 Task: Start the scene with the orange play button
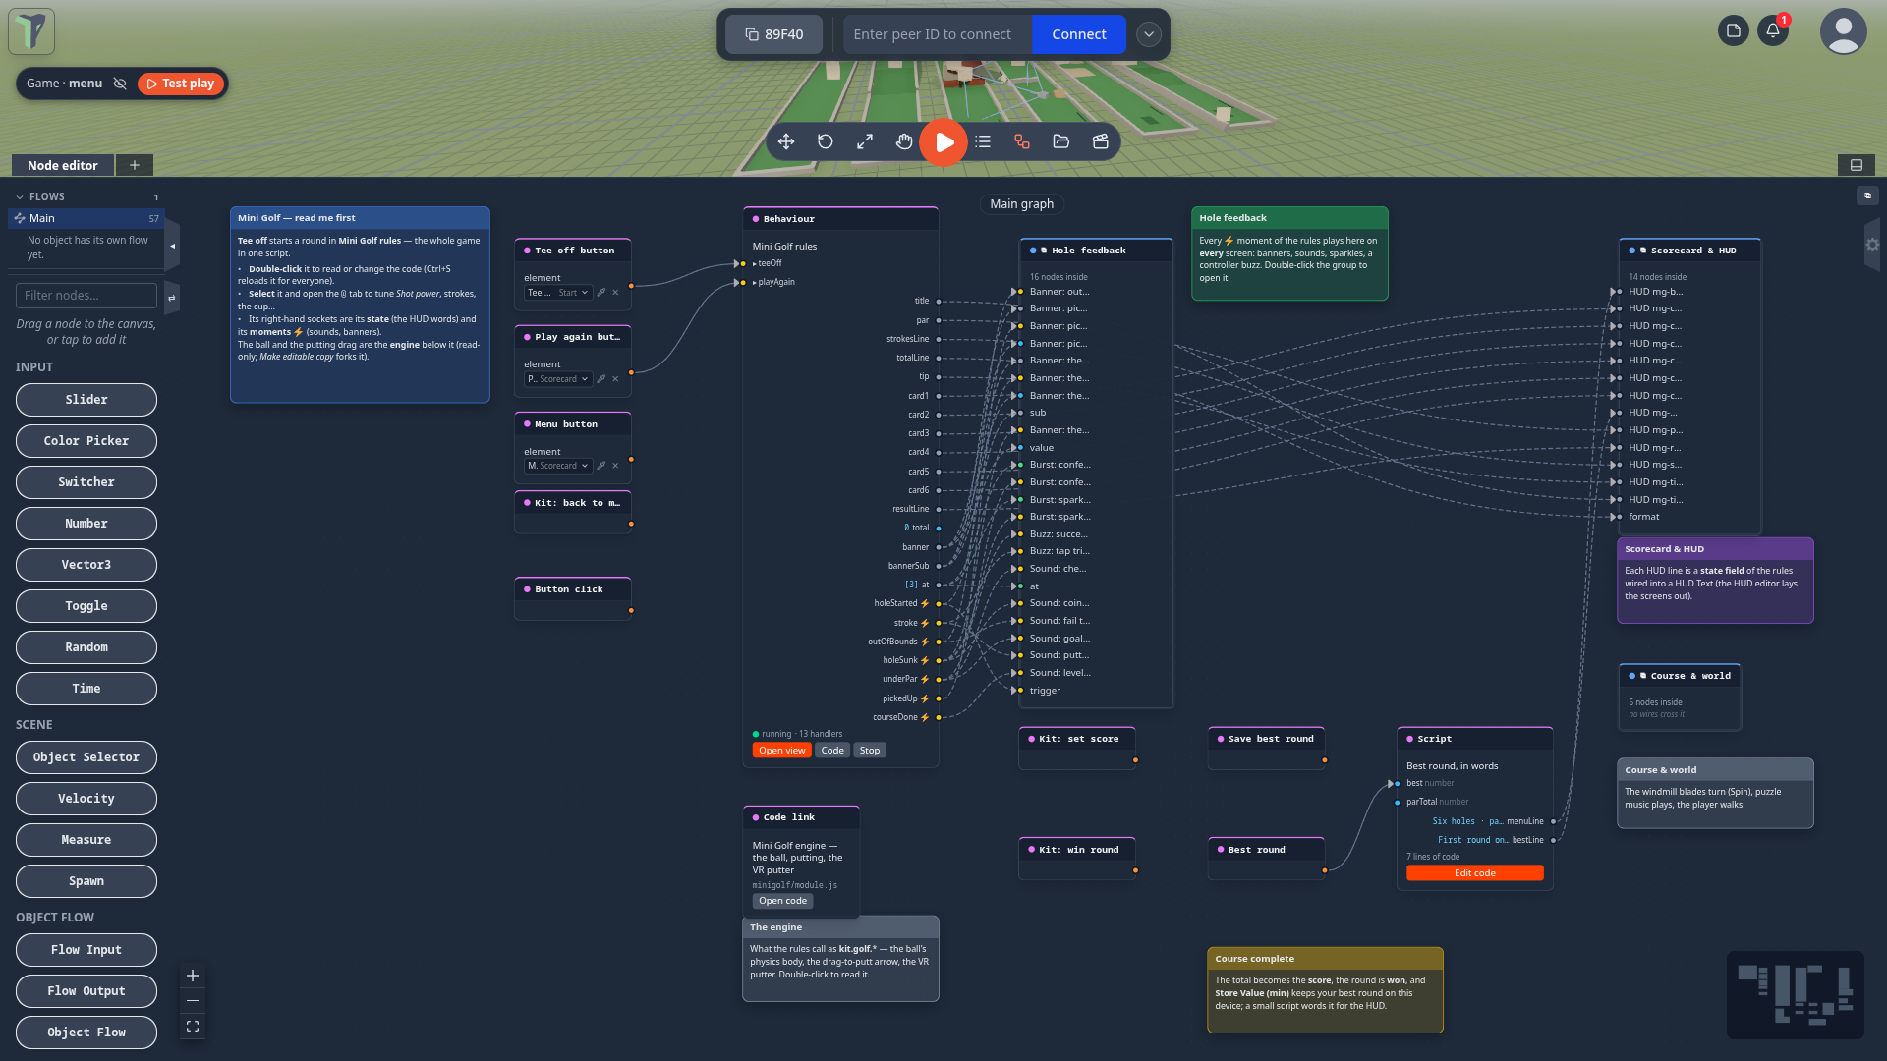tap(943, 142)
